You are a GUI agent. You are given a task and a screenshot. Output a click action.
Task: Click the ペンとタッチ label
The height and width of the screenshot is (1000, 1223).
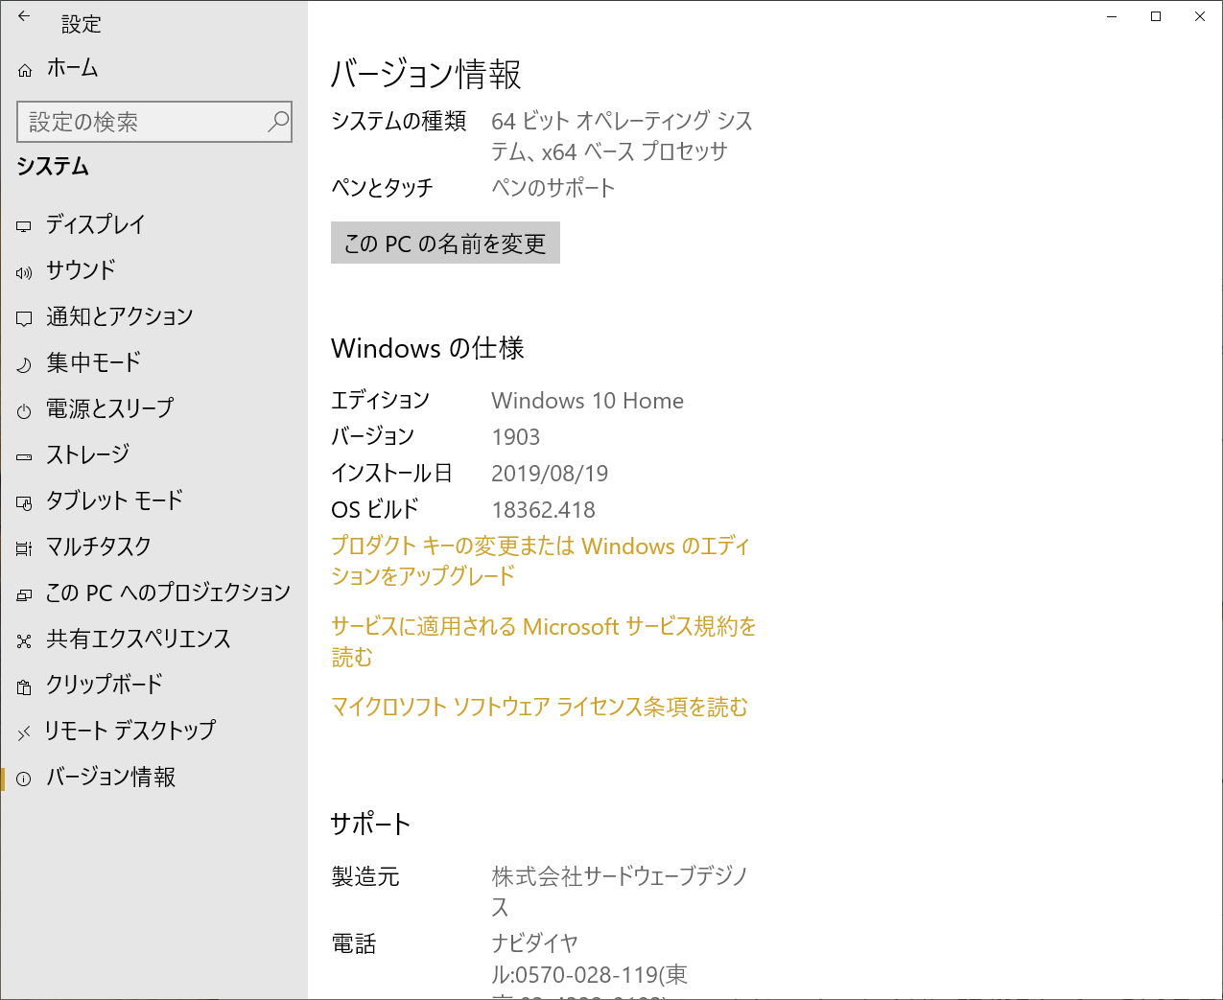pos(382,188)
